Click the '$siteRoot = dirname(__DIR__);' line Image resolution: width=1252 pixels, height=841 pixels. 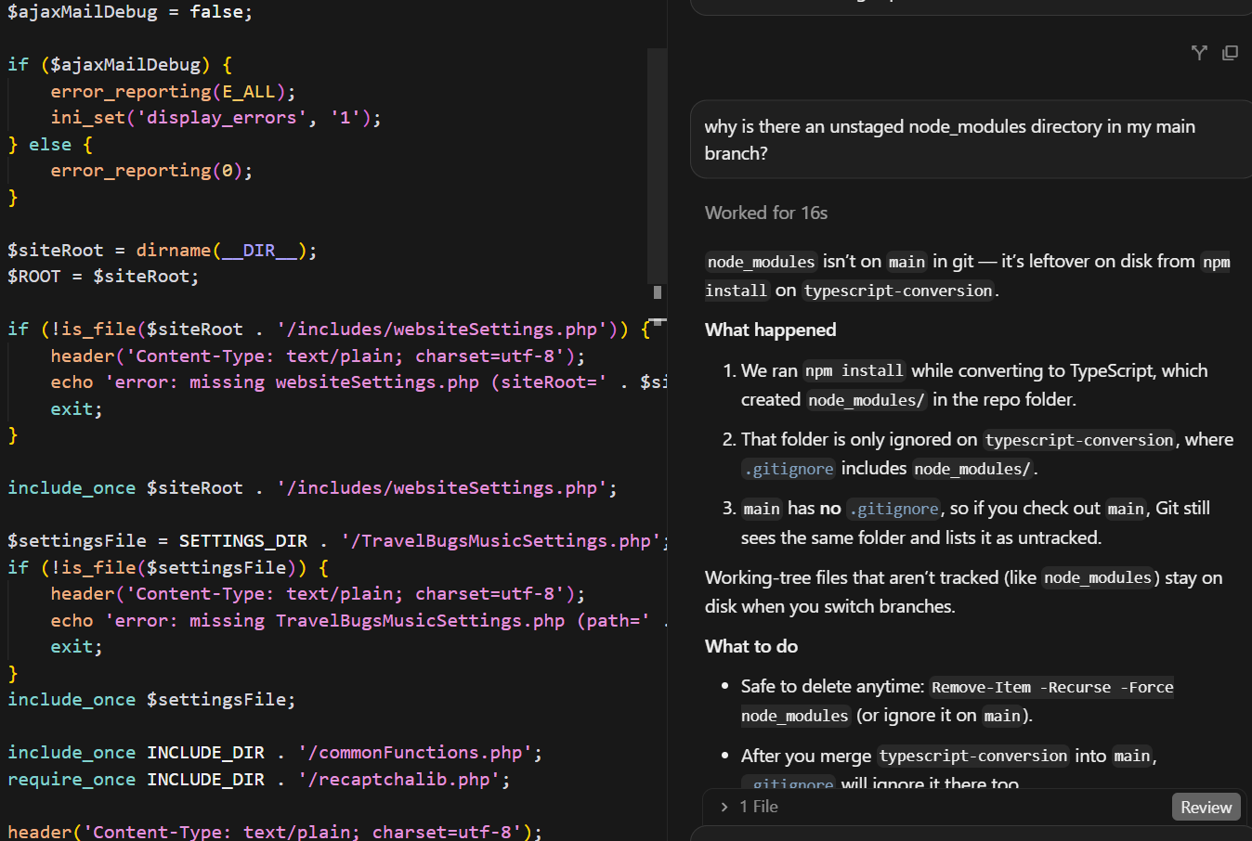162,251
